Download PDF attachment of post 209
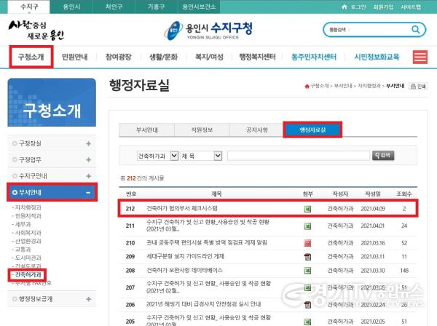 coord(307,257)
